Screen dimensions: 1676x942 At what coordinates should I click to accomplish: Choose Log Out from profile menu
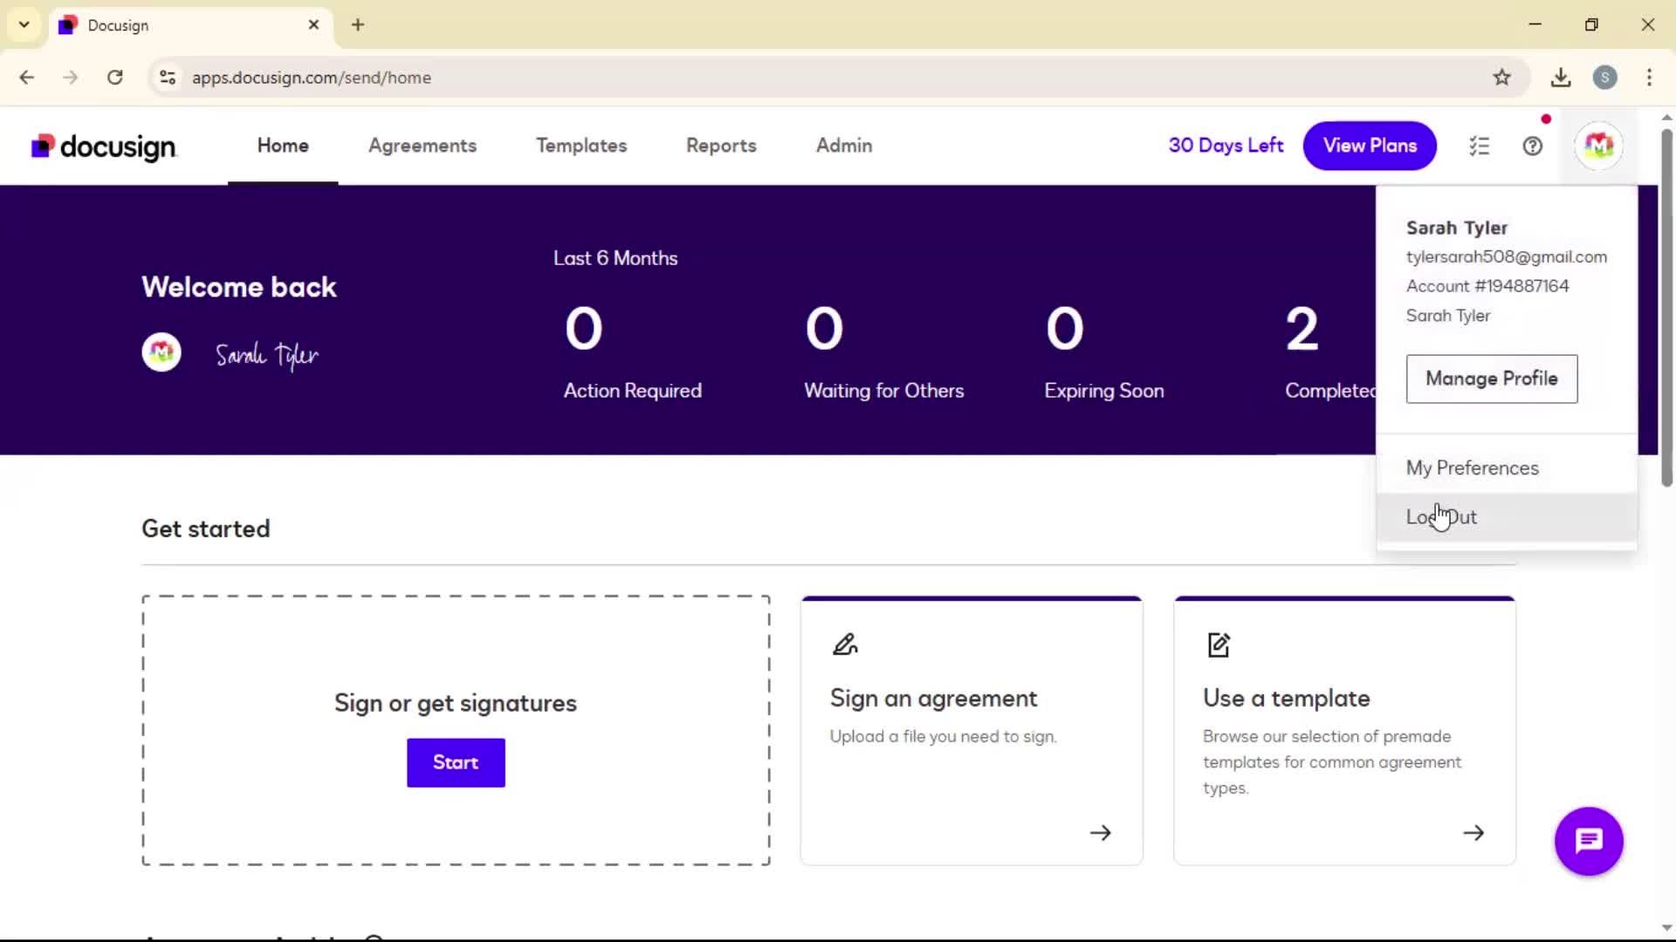(1507, 517)
